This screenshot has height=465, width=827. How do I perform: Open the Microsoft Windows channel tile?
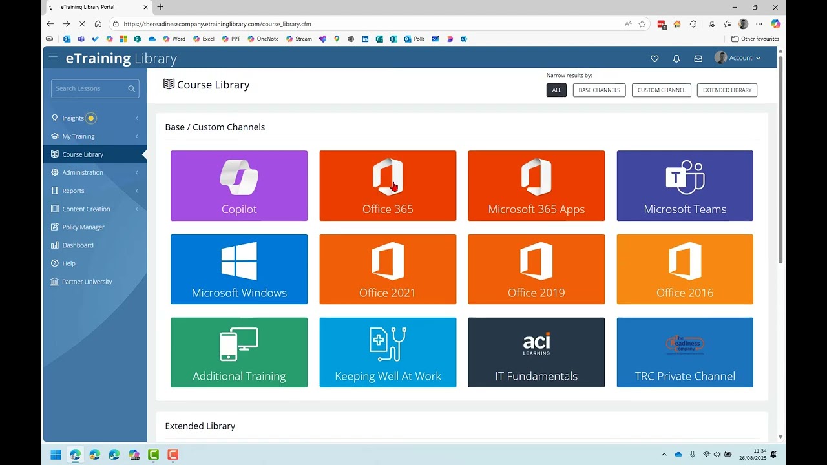click(239, 269)
